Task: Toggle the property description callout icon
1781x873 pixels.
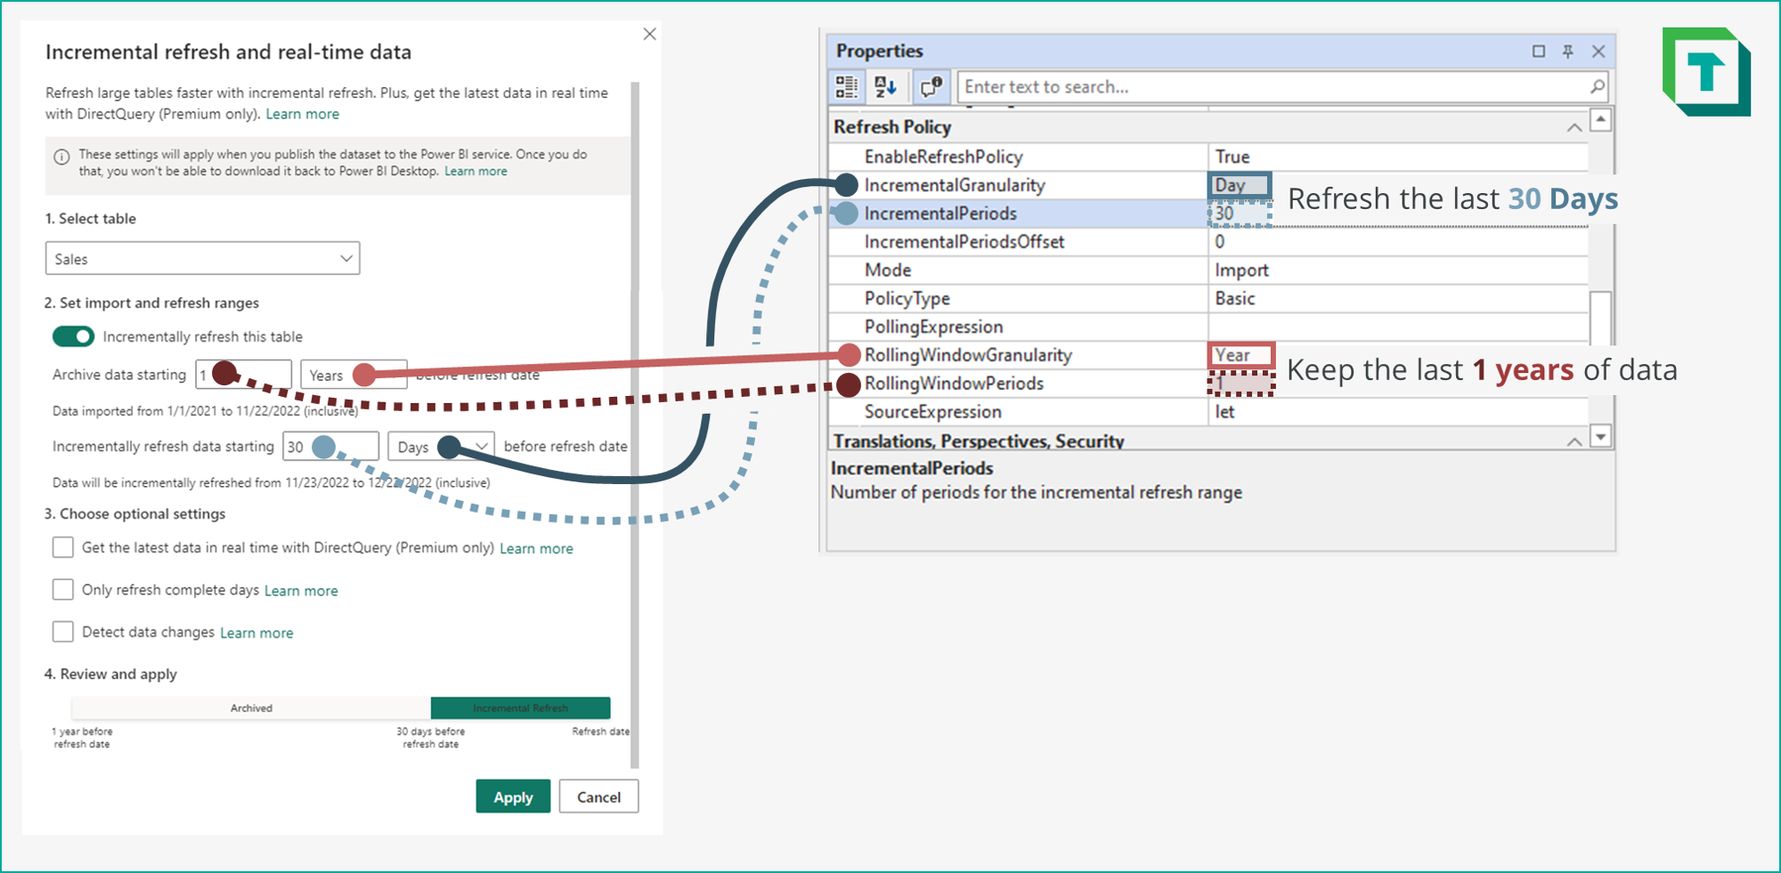Action: (931, 86)
